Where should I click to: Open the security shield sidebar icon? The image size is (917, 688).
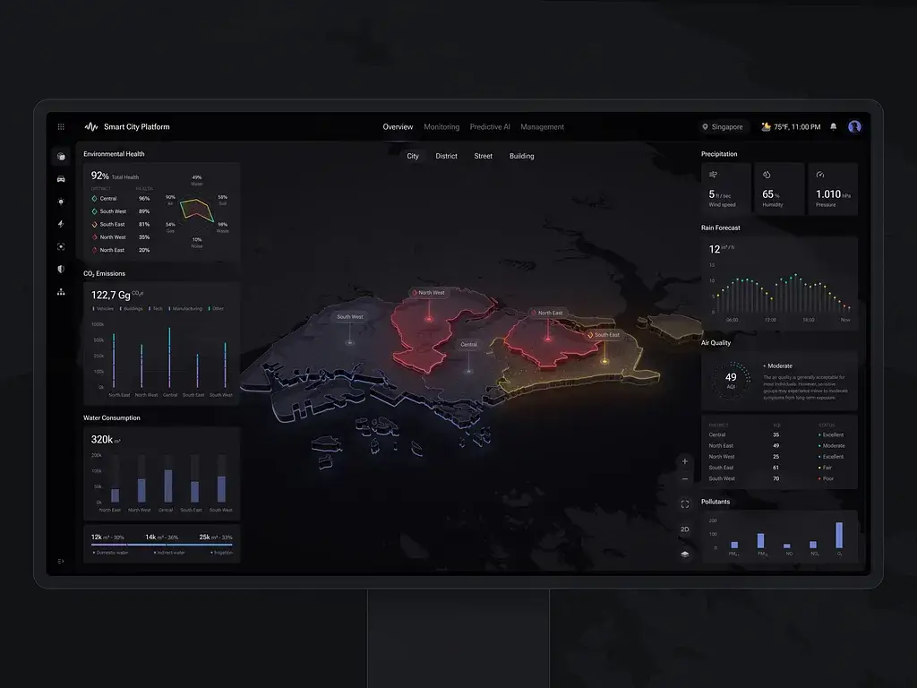tap(61, 269)
